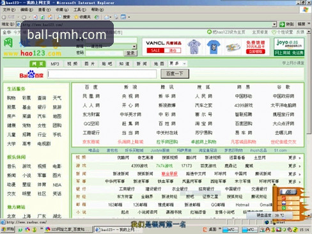Open the 编辑 (Edit) menu
Image resolution: width=312 pixels, height=234 pixels.
tap(27, 10)
